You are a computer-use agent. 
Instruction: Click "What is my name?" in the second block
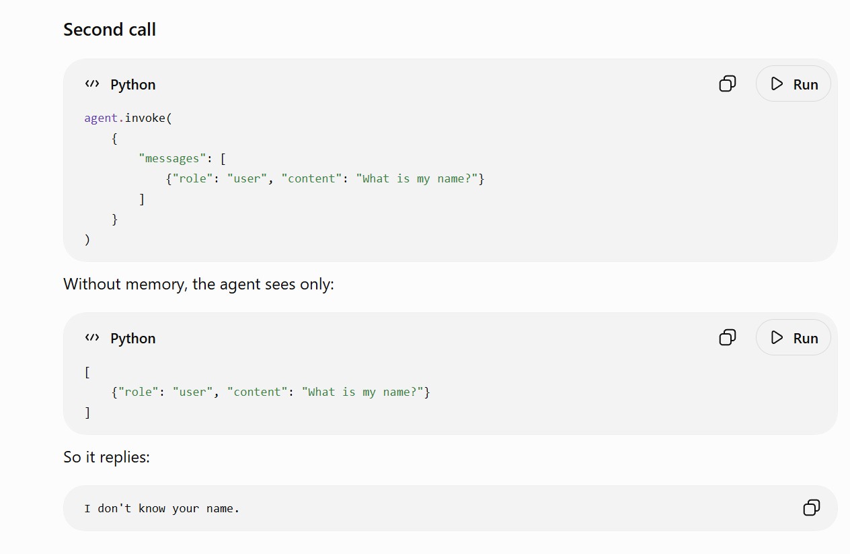coord(362,392)
